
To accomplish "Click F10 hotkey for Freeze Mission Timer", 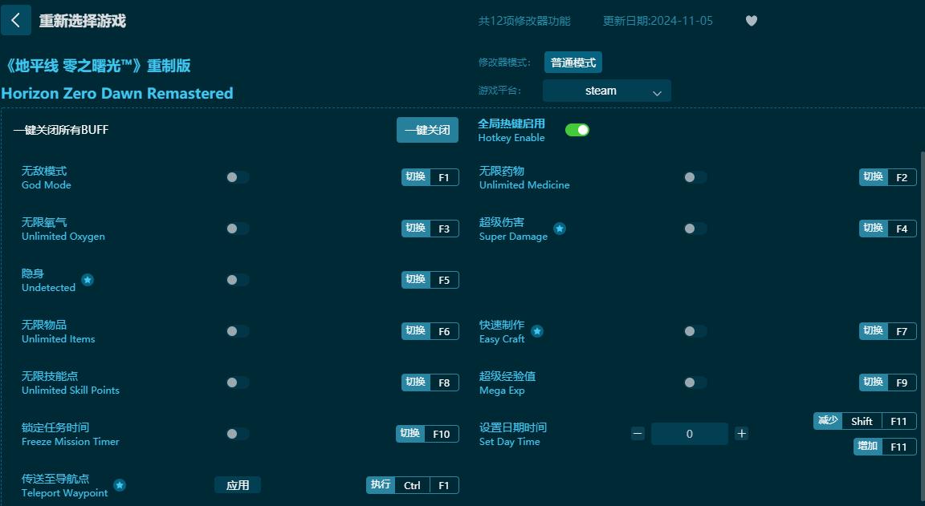I will (x=442, y=434).
